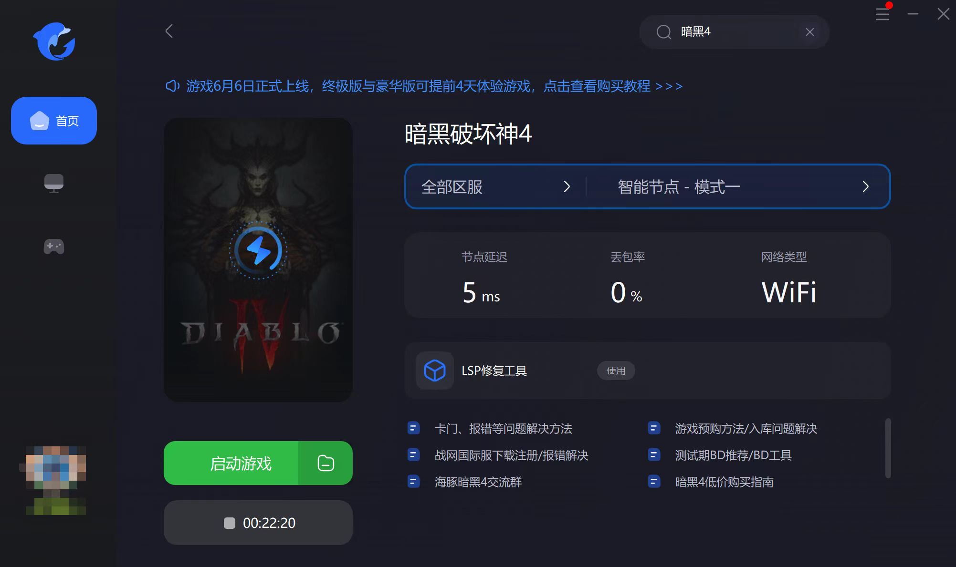956x567 pixels.
Task: Open the hamburger menu with red dot
Action: click(882, 13)
